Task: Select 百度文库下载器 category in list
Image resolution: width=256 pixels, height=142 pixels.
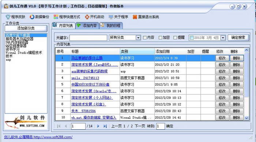Action: click(26, 35)
